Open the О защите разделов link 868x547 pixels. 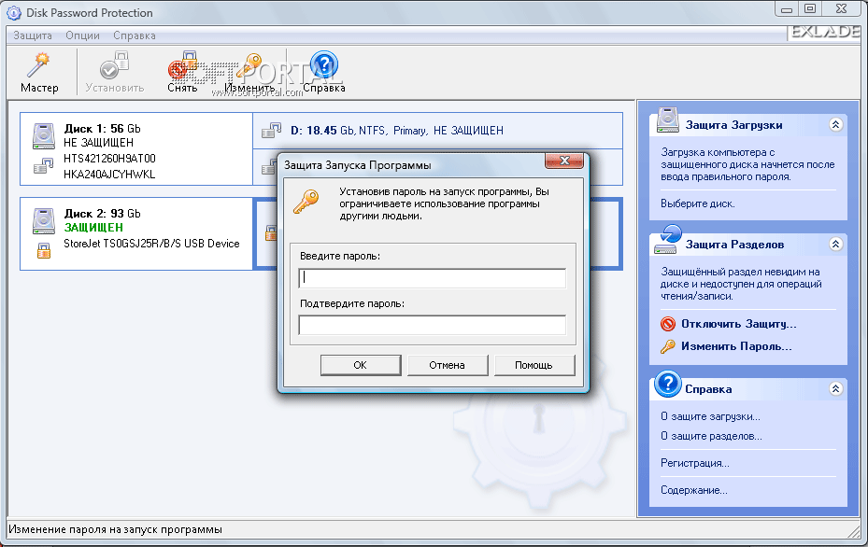(711, 436)
